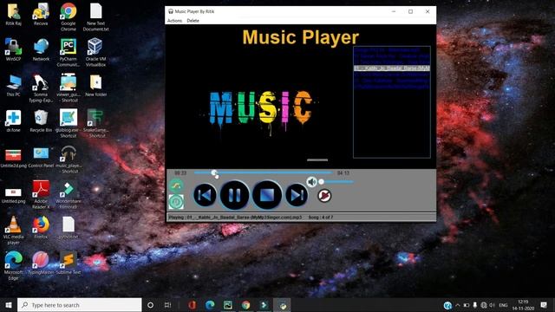Select the Firefox desktop icon

tap(41, 227)
